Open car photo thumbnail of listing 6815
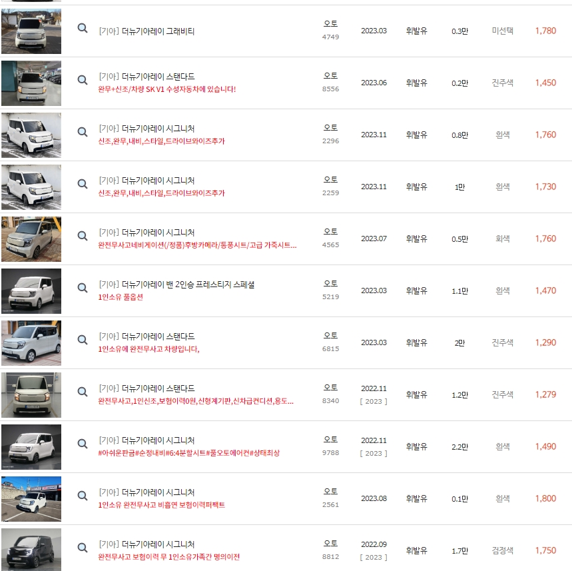The image size is (572, 571). click(x=31, y=343)
